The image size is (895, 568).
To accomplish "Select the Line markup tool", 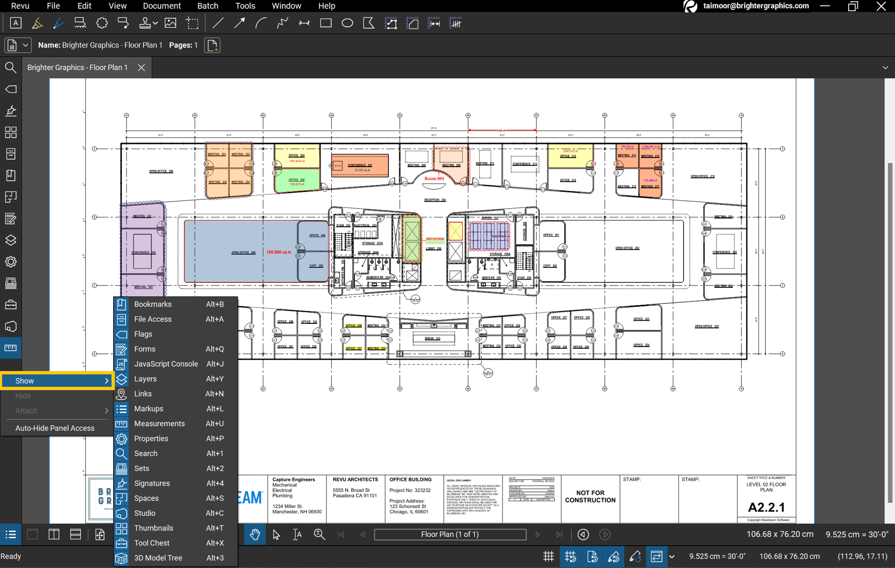I will click(x=218, y=23).
